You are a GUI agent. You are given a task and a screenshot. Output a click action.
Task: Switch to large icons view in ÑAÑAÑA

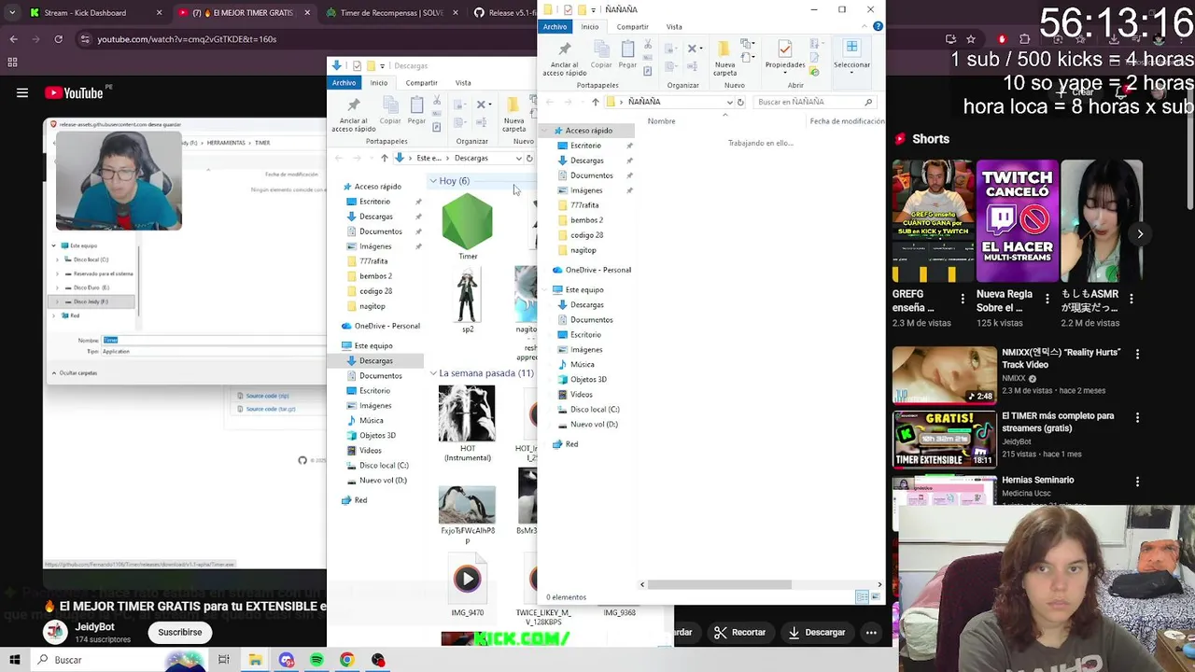pos(875,597)
